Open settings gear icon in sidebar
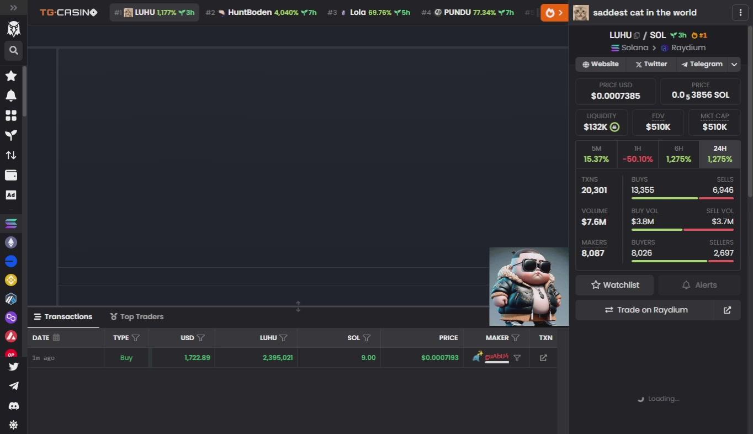The image size is (753, 434). [x=14, y=425]
